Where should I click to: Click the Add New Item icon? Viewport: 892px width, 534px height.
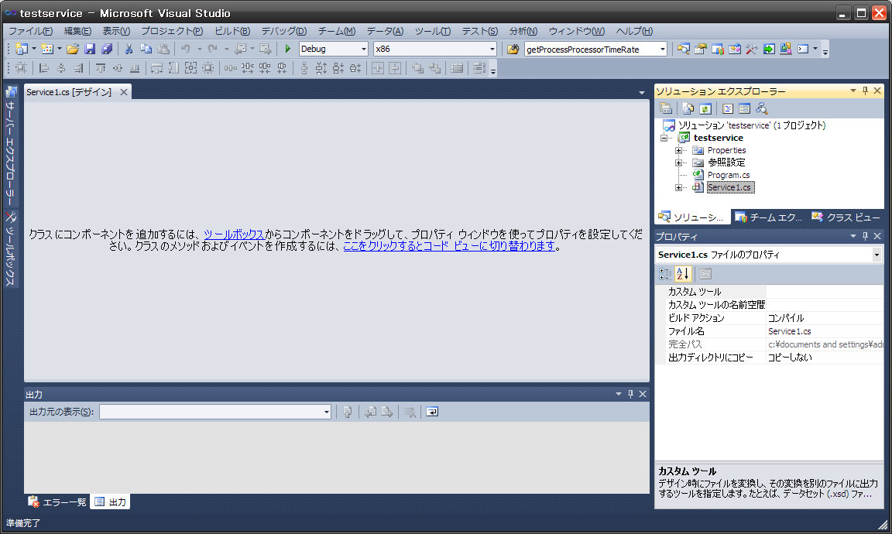[x=47, y=49]
